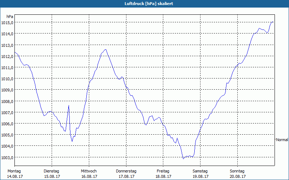
Task: Click the date 14.08.17
Action: coord(15,177)
